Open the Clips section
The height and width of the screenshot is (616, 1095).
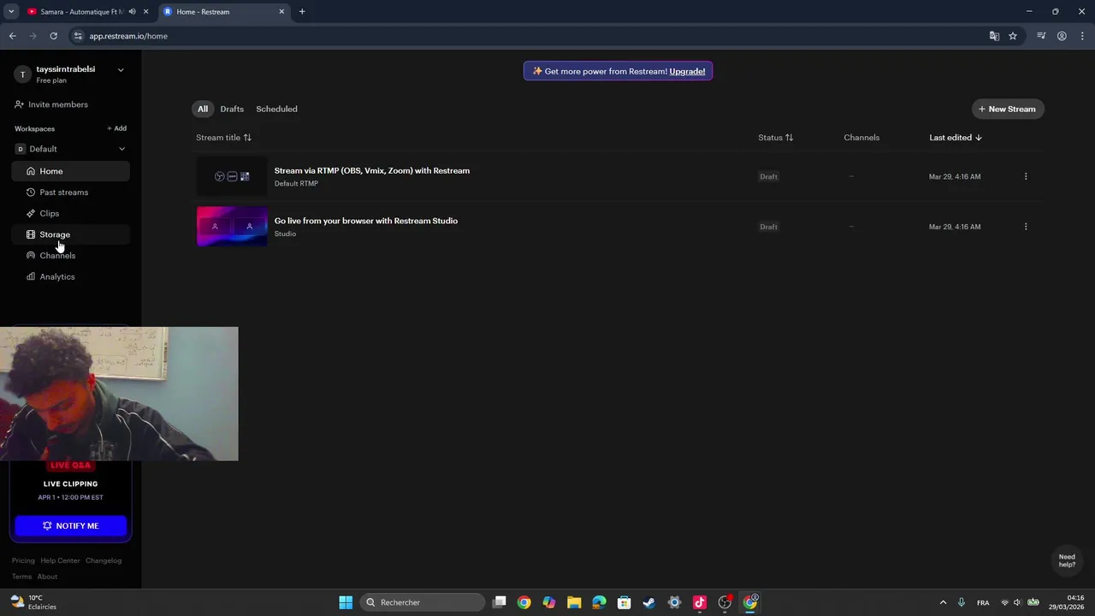pos(71,213)
